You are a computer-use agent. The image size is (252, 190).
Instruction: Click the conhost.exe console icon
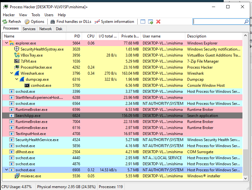tap(27, 85)
